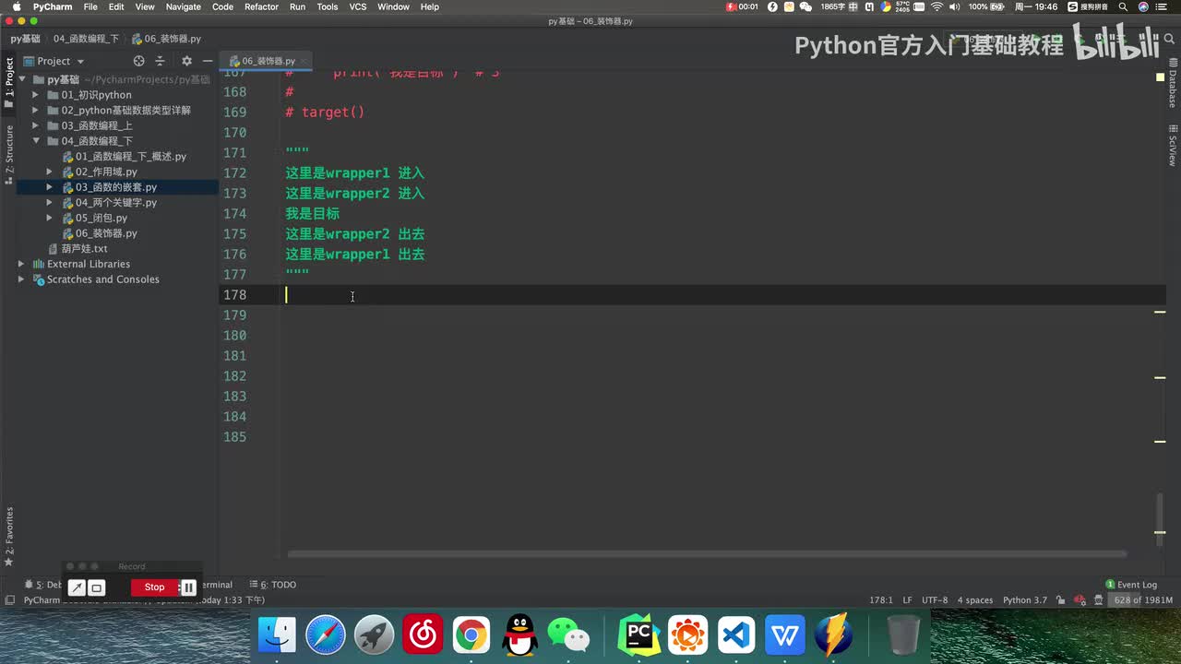
Task: Click the hector inspector icon in status bar
Action: (1098, 600)
